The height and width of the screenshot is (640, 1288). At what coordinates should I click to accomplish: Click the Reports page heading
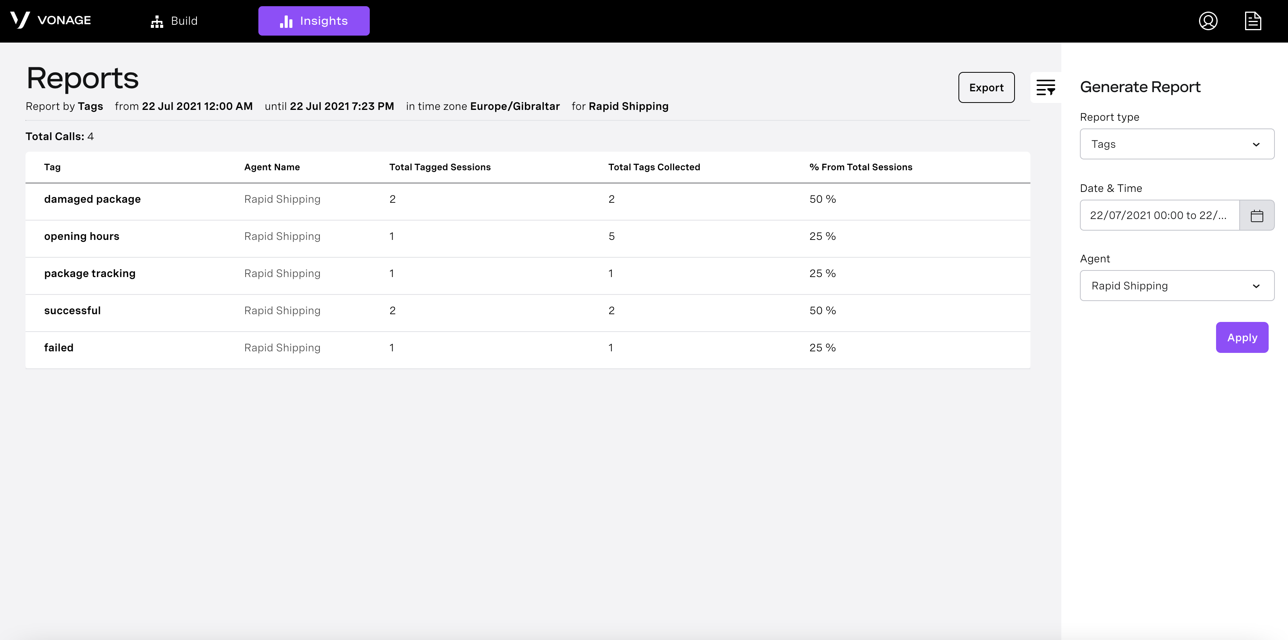click(x=82, y=78)
